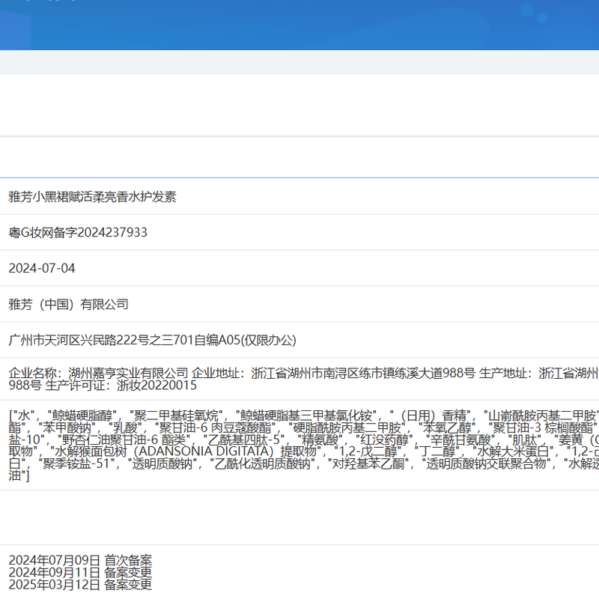Click the 广州市天河区兴民路222号 address line
This screenshot has height=599, width=599.
tap(152, 340)
